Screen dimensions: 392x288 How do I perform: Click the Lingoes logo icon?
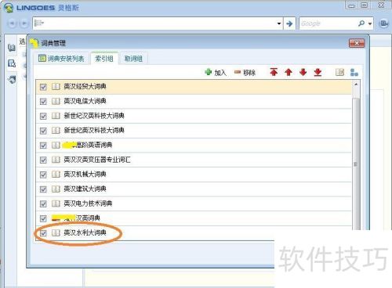pyautogui.click(x=9, y=8)
